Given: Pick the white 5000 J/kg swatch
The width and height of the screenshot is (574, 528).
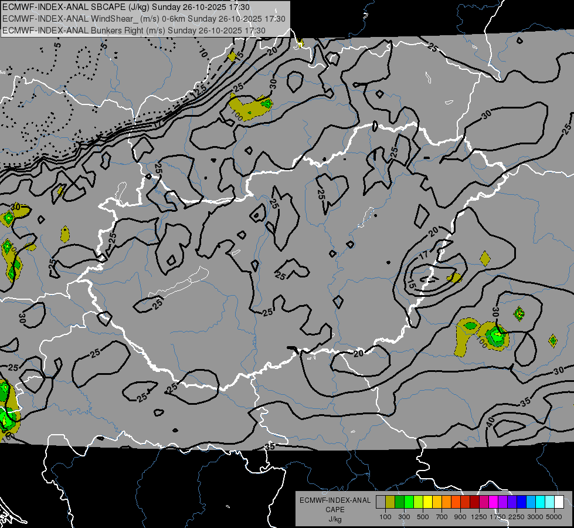Looking at the screenshot, I should (x=560, y=502).
